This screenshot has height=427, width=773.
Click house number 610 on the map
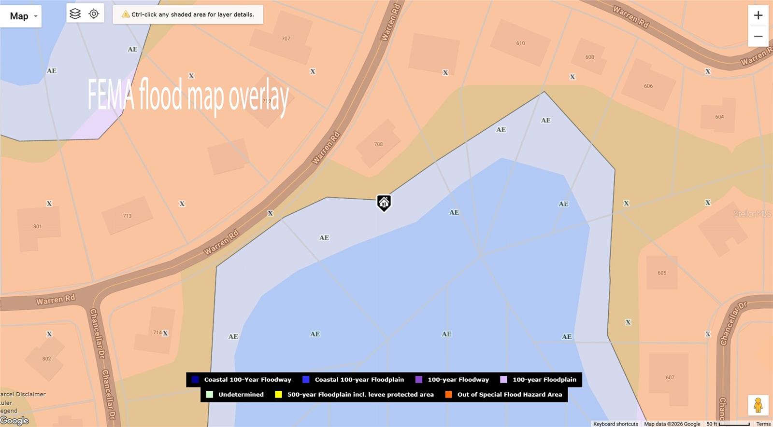(x=520, y=43)
